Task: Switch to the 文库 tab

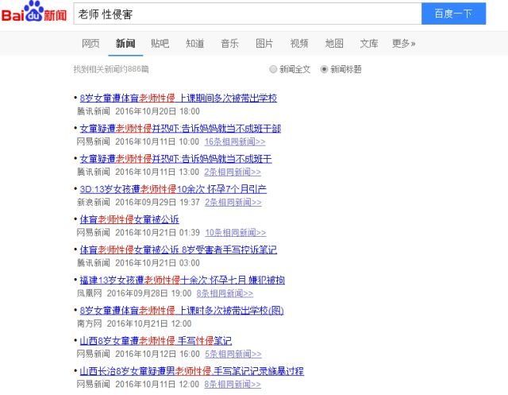Action: (369, 44)
